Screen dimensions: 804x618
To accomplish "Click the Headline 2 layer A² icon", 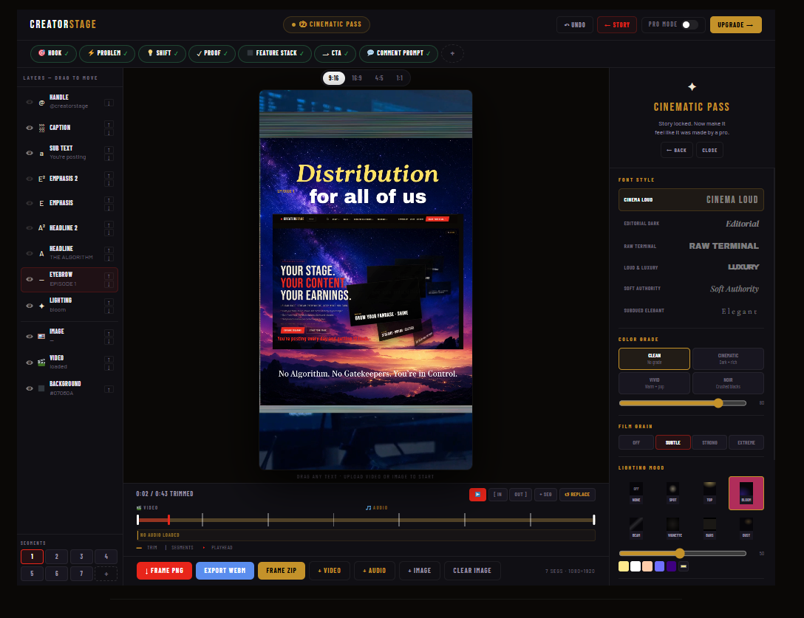I will pyautogui.click(x=41, y=228).
